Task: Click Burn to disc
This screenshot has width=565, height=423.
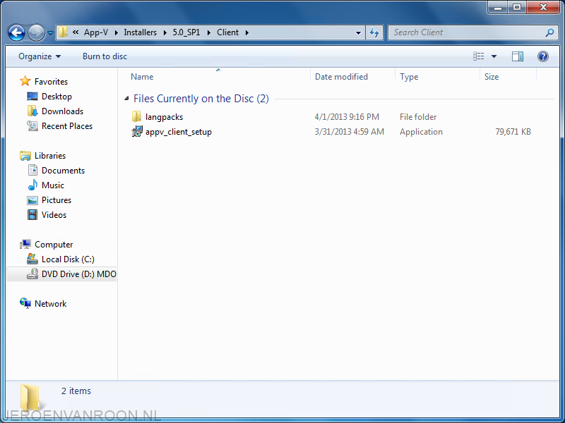Action: [x=105, y=56]
